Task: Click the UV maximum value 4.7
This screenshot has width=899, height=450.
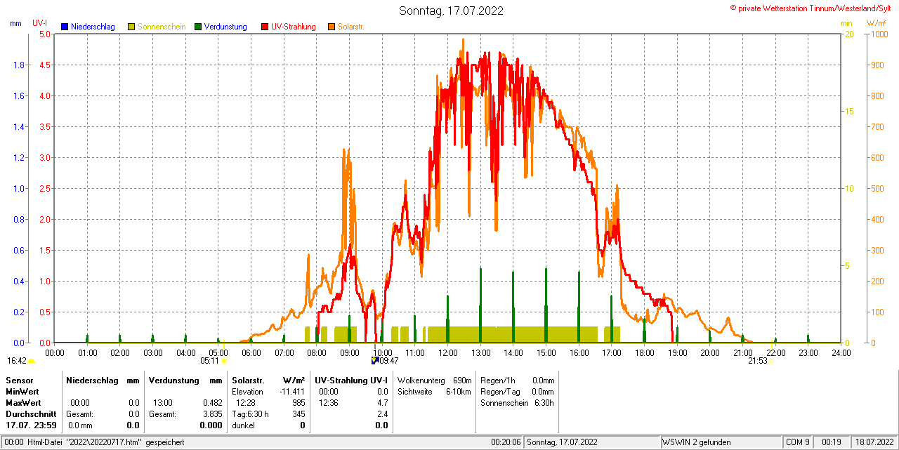Action: 382,403
